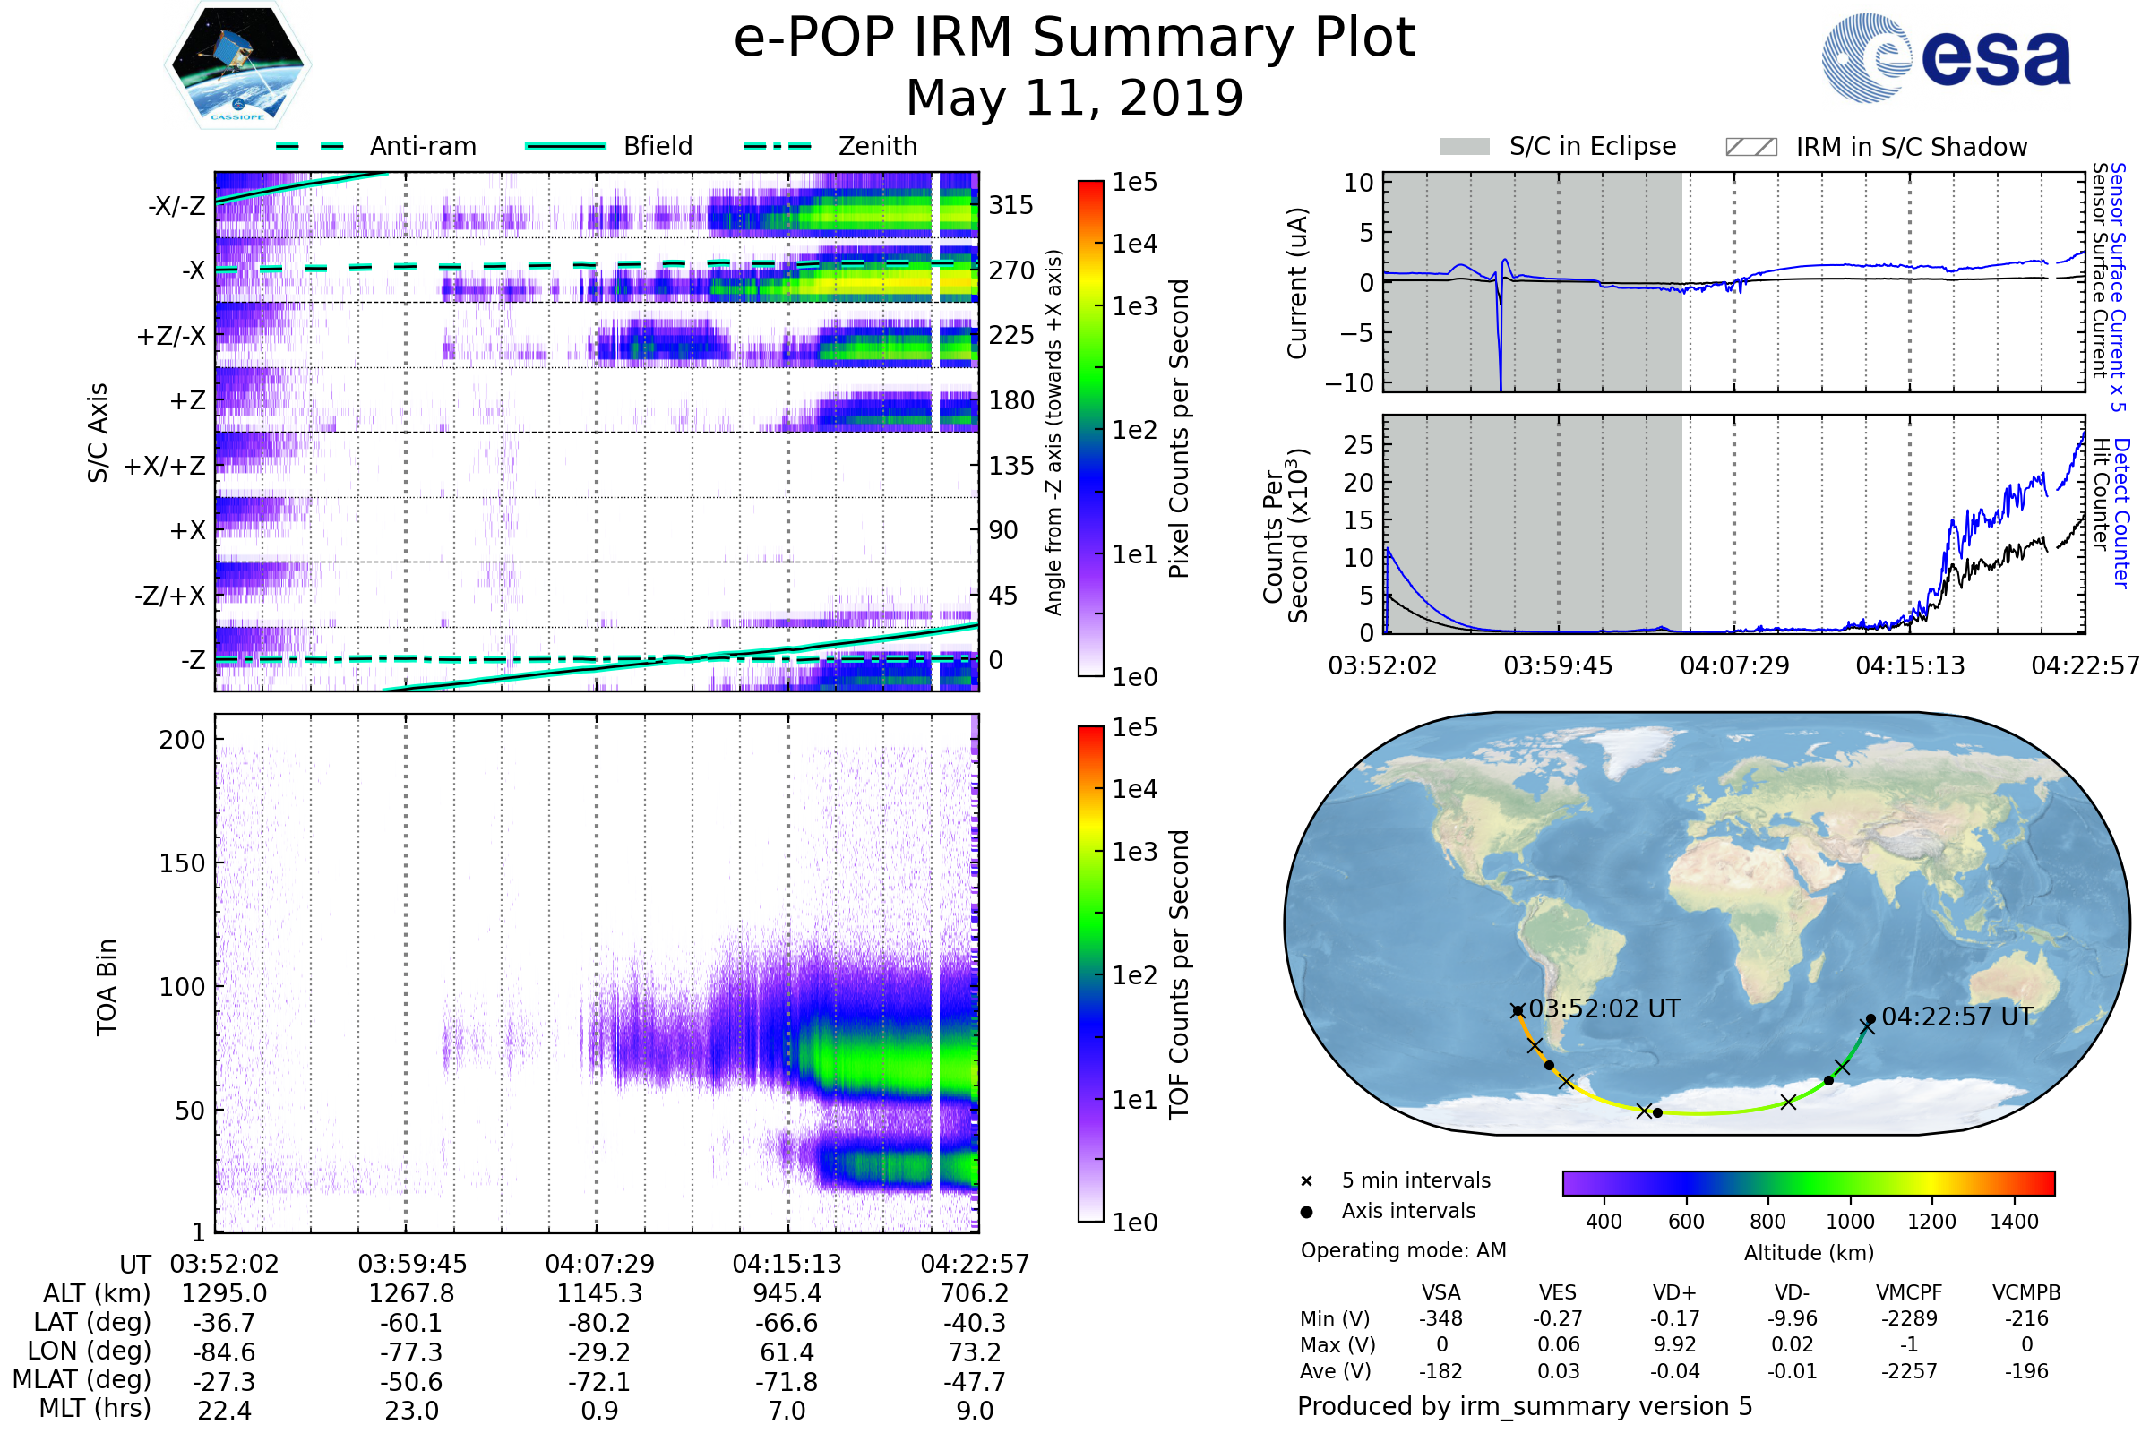Click the Pixel Counts per Second colorbar
This screenshot has width=2150, height=1433.
(x=1090, y=428)
